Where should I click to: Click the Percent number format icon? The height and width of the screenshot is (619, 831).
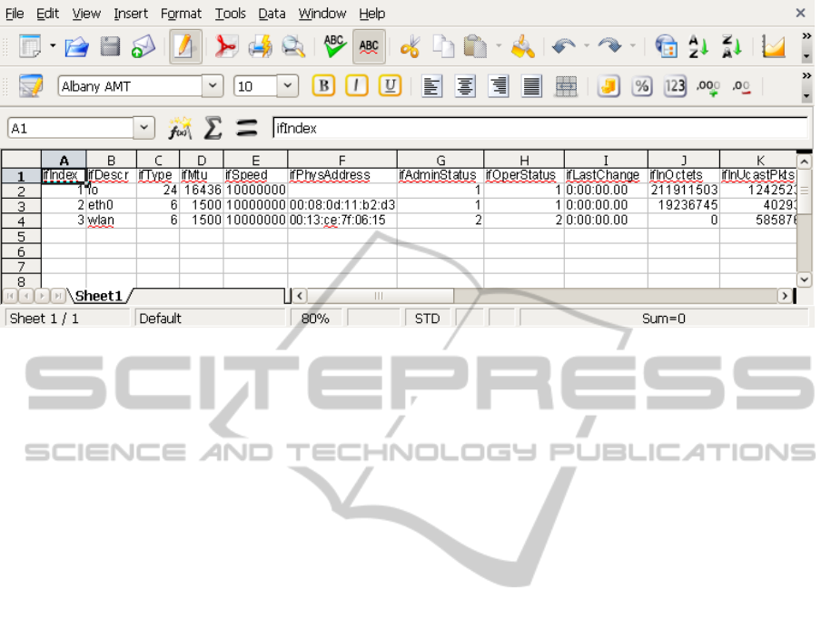coord(641,86)
